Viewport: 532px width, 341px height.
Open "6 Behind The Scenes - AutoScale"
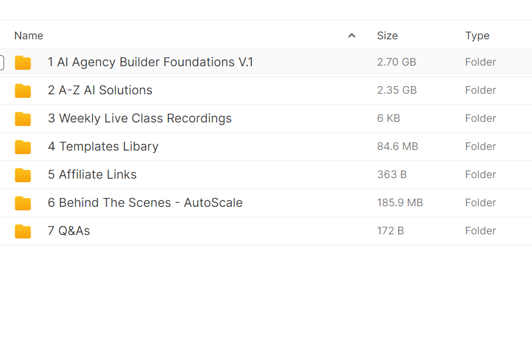[145, 203]
